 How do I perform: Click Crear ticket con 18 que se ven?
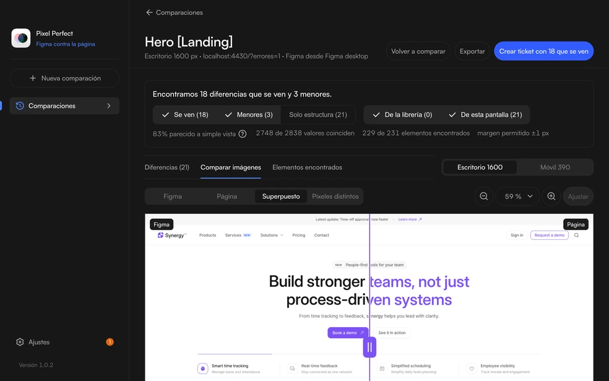(x=544, y=51)
